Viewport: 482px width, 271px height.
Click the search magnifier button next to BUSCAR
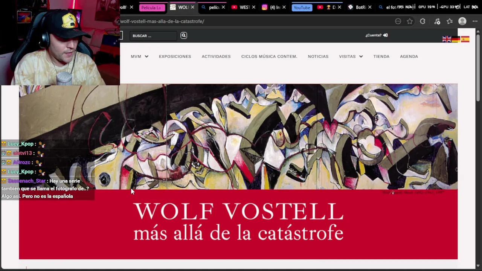(184, 35)
